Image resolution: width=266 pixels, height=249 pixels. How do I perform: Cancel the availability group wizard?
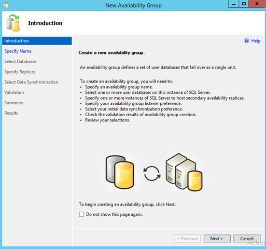point(247,239)
